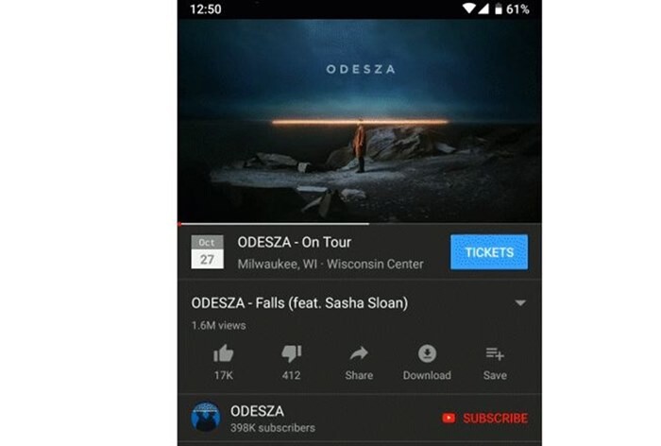Tap the 17K likes count
This screenshot has height=446, width=661.
(x=224, y=375)
